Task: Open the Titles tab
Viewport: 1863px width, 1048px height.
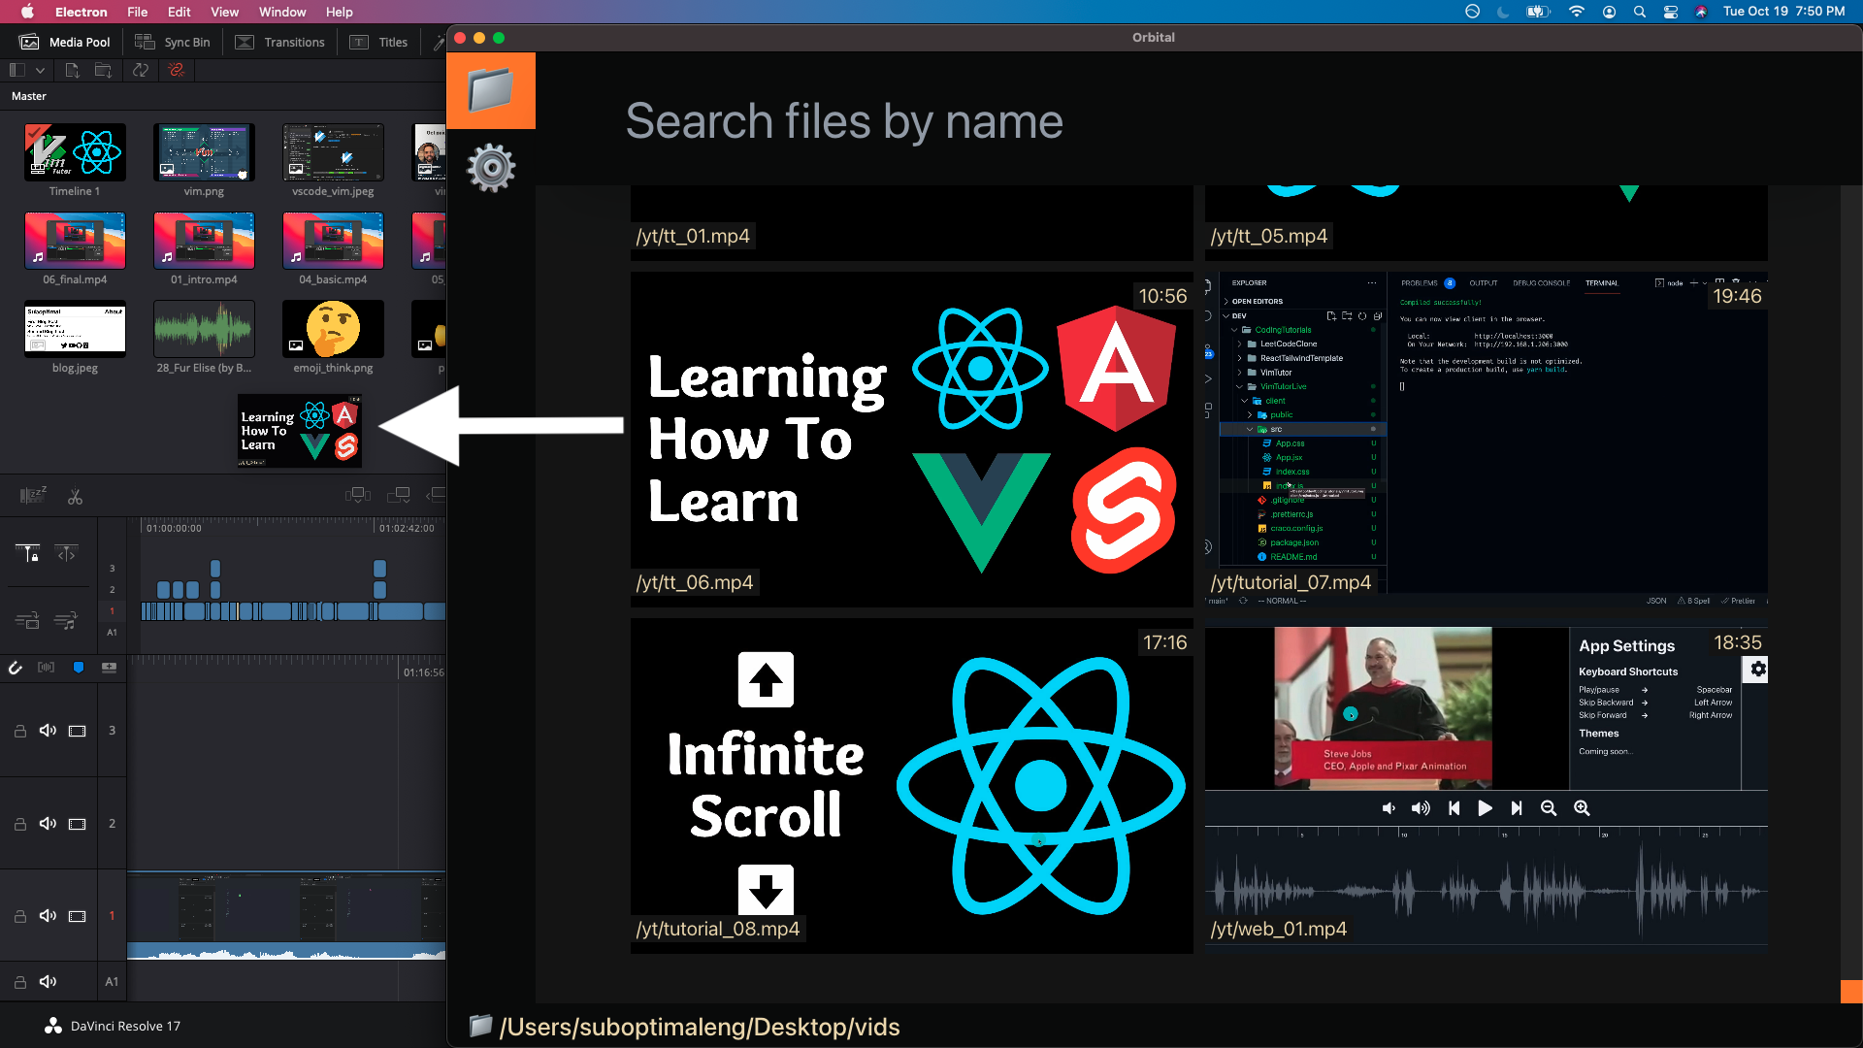Action: [379, 42]
